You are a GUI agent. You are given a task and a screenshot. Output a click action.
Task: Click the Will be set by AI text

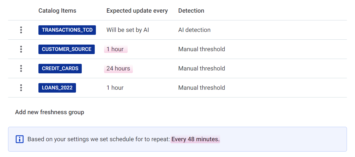(128, 30)
